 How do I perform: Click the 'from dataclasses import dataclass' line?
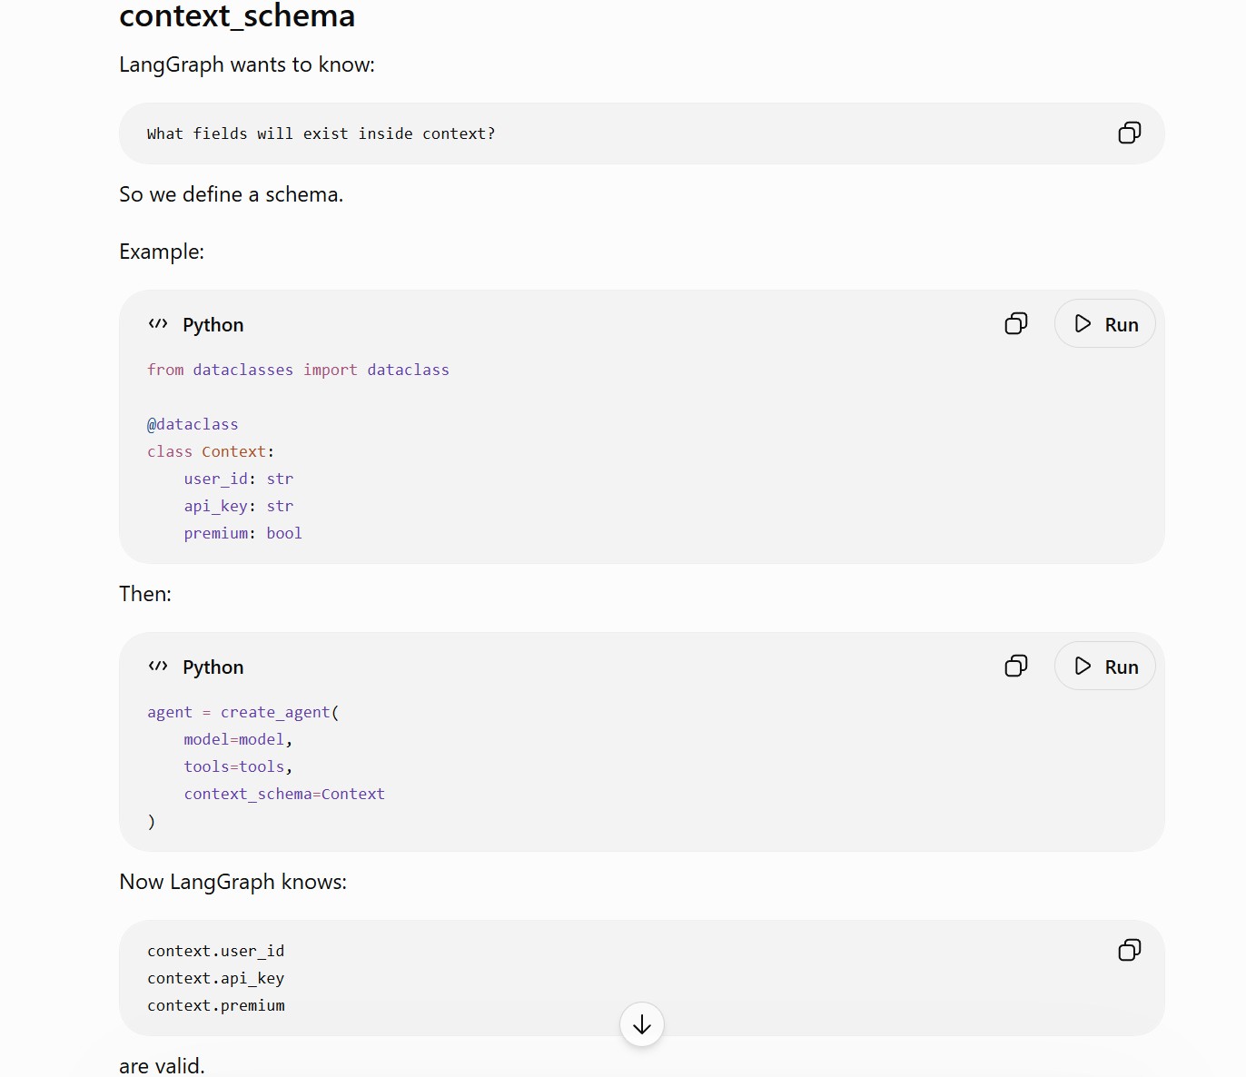298,370
